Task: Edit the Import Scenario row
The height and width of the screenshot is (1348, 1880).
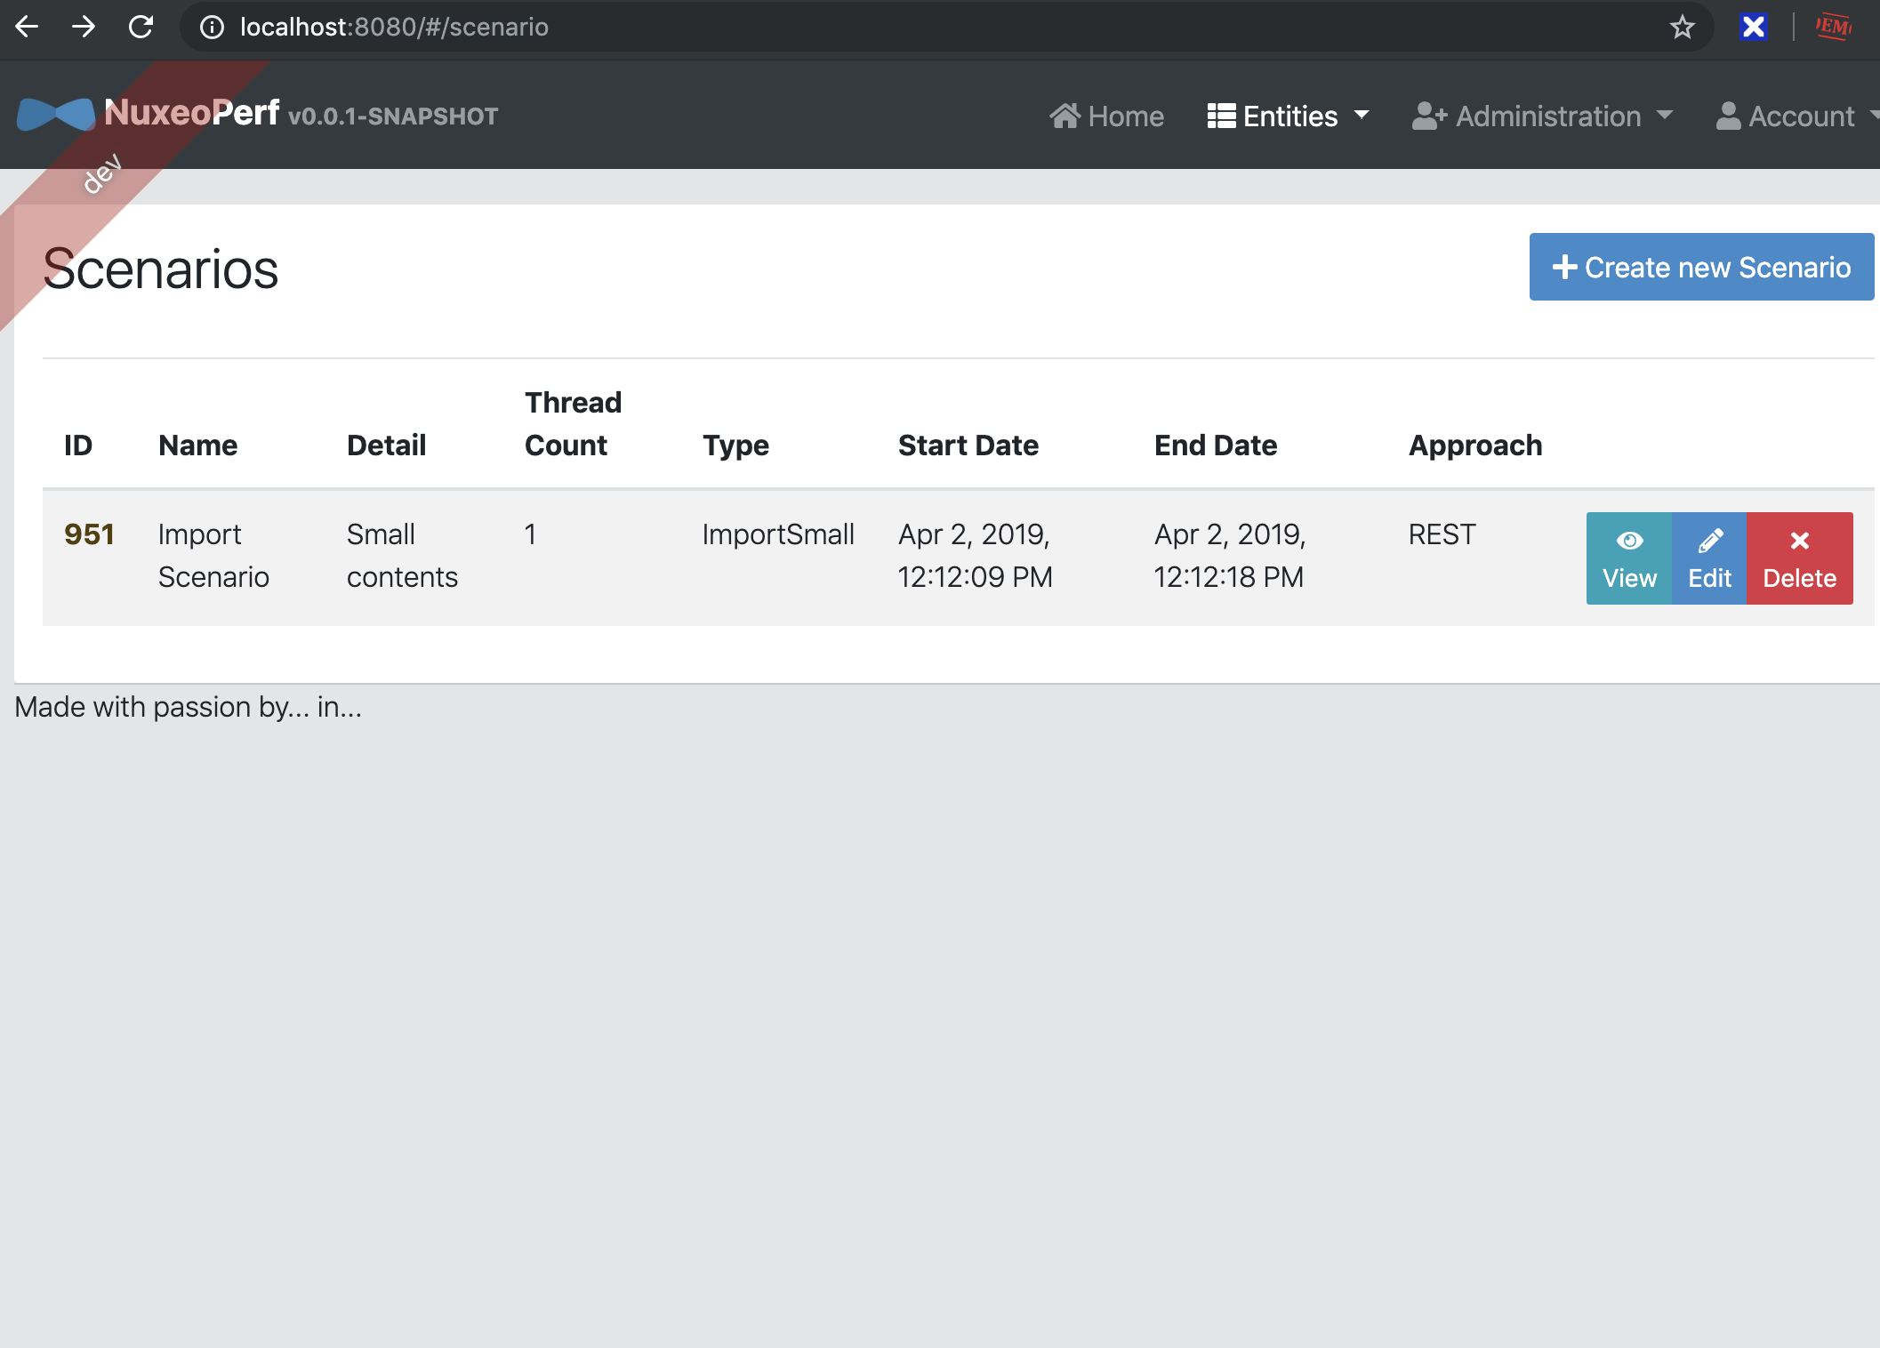Action: 1709,558
